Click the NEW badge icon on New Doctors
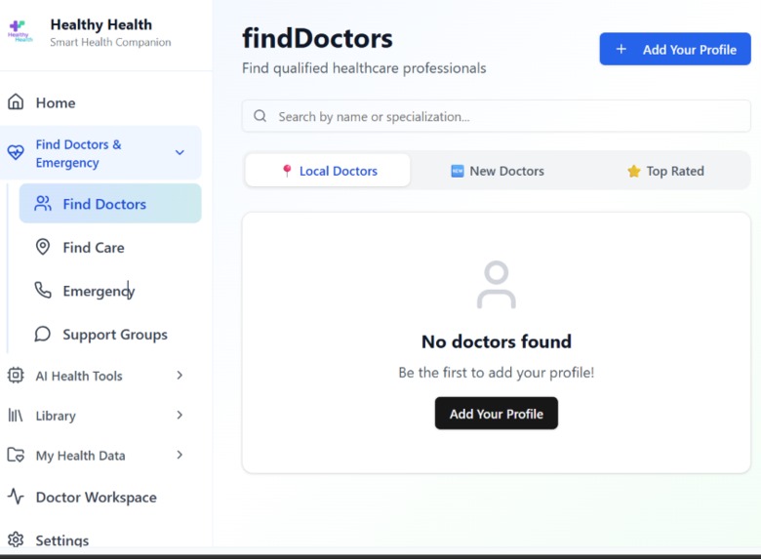The width and height of the screenshot is (761, 559). click(x=458, y=171)
